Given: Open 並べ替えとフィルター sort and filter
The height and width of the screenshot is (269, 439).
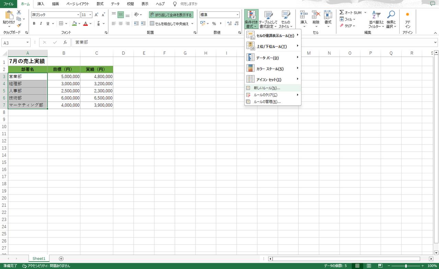Looking at the screenshot, I should pos(376,19).
